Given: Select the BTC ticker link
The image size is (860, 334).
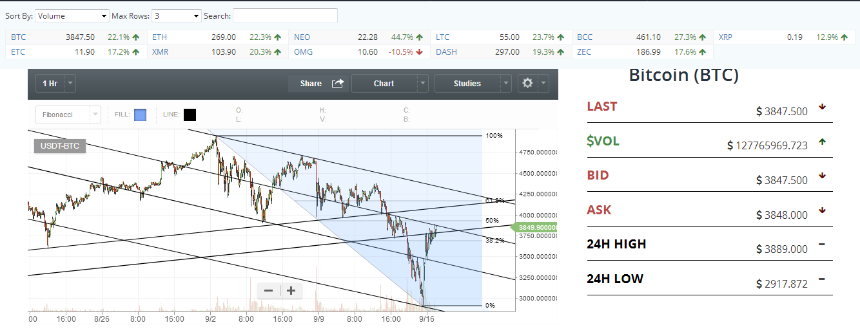Looking at the screenshot, I should [19, 37].
